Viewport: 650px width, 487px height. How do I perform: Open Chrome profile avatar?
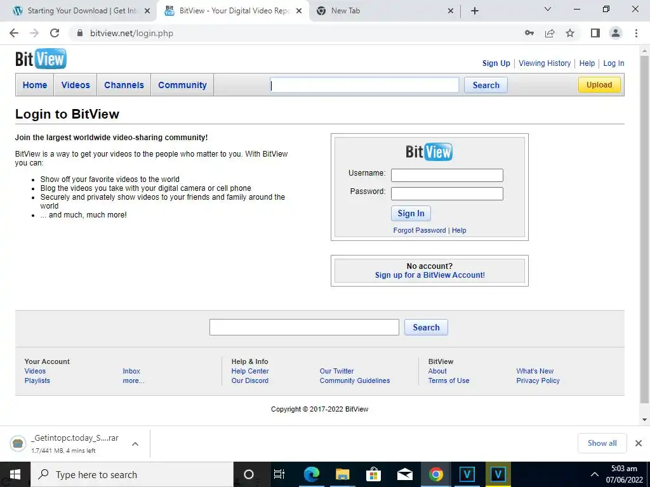pyautogui.click(x=616, y=33)
